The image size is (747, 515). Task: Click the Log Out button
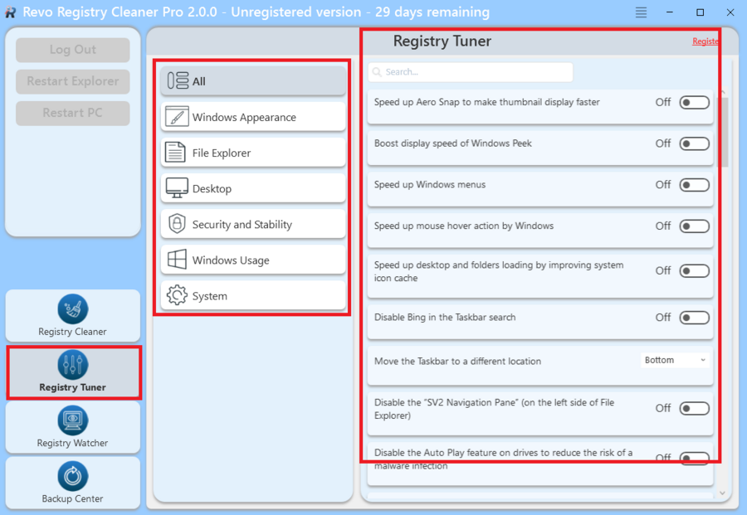point(72,50)
